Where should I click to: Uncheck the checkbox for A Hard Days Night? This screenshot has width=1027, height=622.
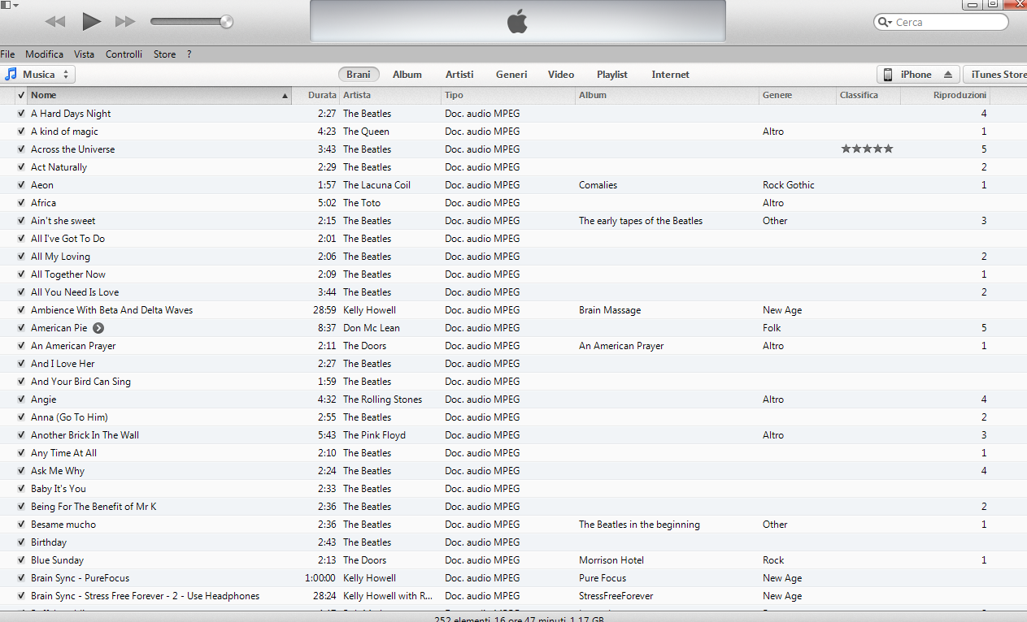[x=21, y=114]
